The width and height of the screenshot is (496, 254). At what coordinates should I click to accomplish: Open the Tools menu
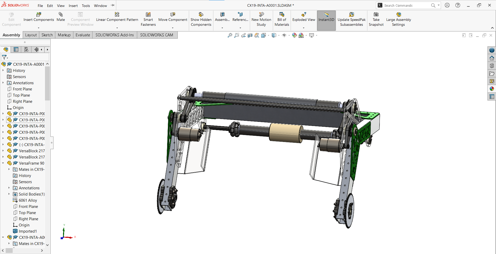tap(86, 5)
